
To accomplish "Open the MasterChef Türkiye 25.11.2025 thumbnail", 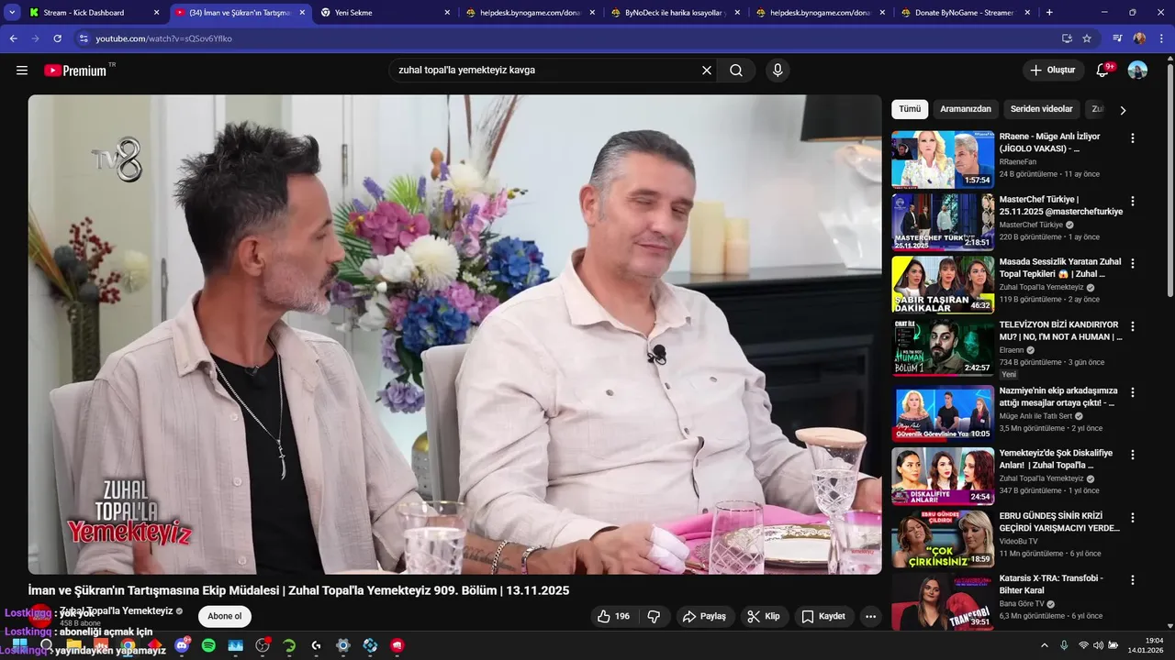I will coord(943,222).
